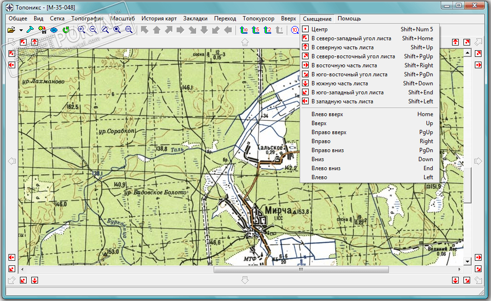Click the horizontal scrollbar thumb under map
491x301 pixels.
(x=301, y=269)
